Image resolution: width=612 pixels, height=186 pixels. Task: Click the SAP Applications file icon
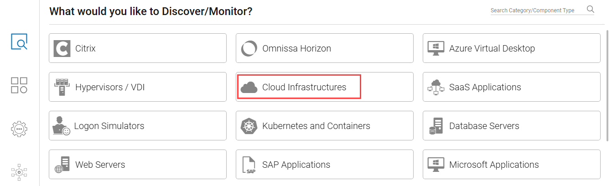(249, 165)
